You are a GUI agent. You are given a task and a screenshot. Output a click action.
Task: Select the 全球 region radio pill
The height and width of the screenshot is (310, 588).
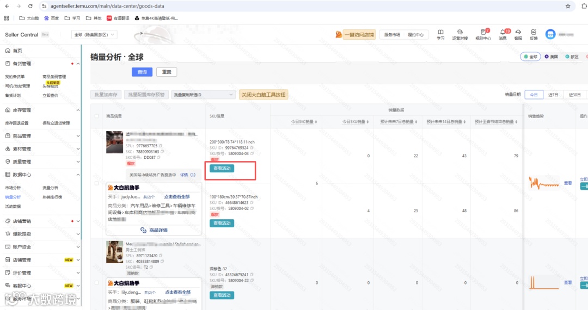[530, 57]
